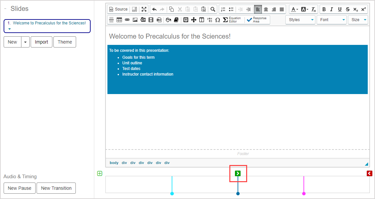Click the Import button
The height and width of the screenshot is (199, 375).
(42, 42)
